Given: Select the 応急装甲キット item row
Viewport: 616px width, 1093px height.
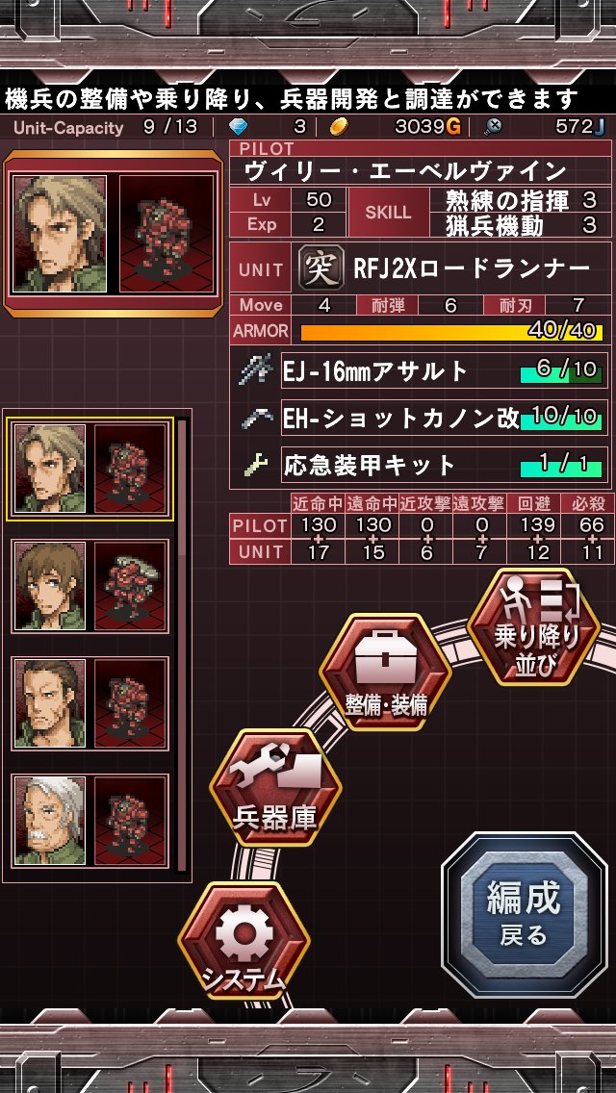Looking at the screenshot, I should tap(444, 465).
